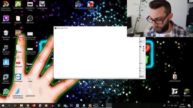Viewport: 193px width, 108px height.
Task: Open the Mail app showing the 99+ badge
Action: [x=65, y=106]
